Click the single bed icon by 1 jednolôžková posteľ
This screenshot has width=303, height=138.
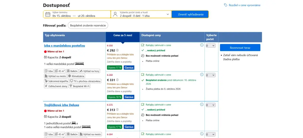(74, 123)
